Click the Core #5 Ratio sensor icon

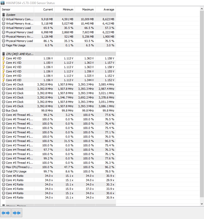tap(4, 197)
